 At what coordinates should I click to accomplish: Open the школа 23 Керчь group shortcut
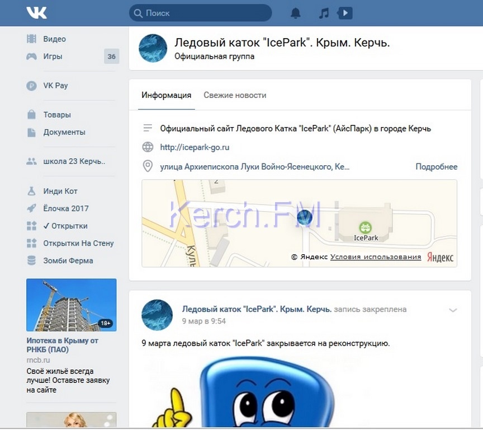[74, 161]
